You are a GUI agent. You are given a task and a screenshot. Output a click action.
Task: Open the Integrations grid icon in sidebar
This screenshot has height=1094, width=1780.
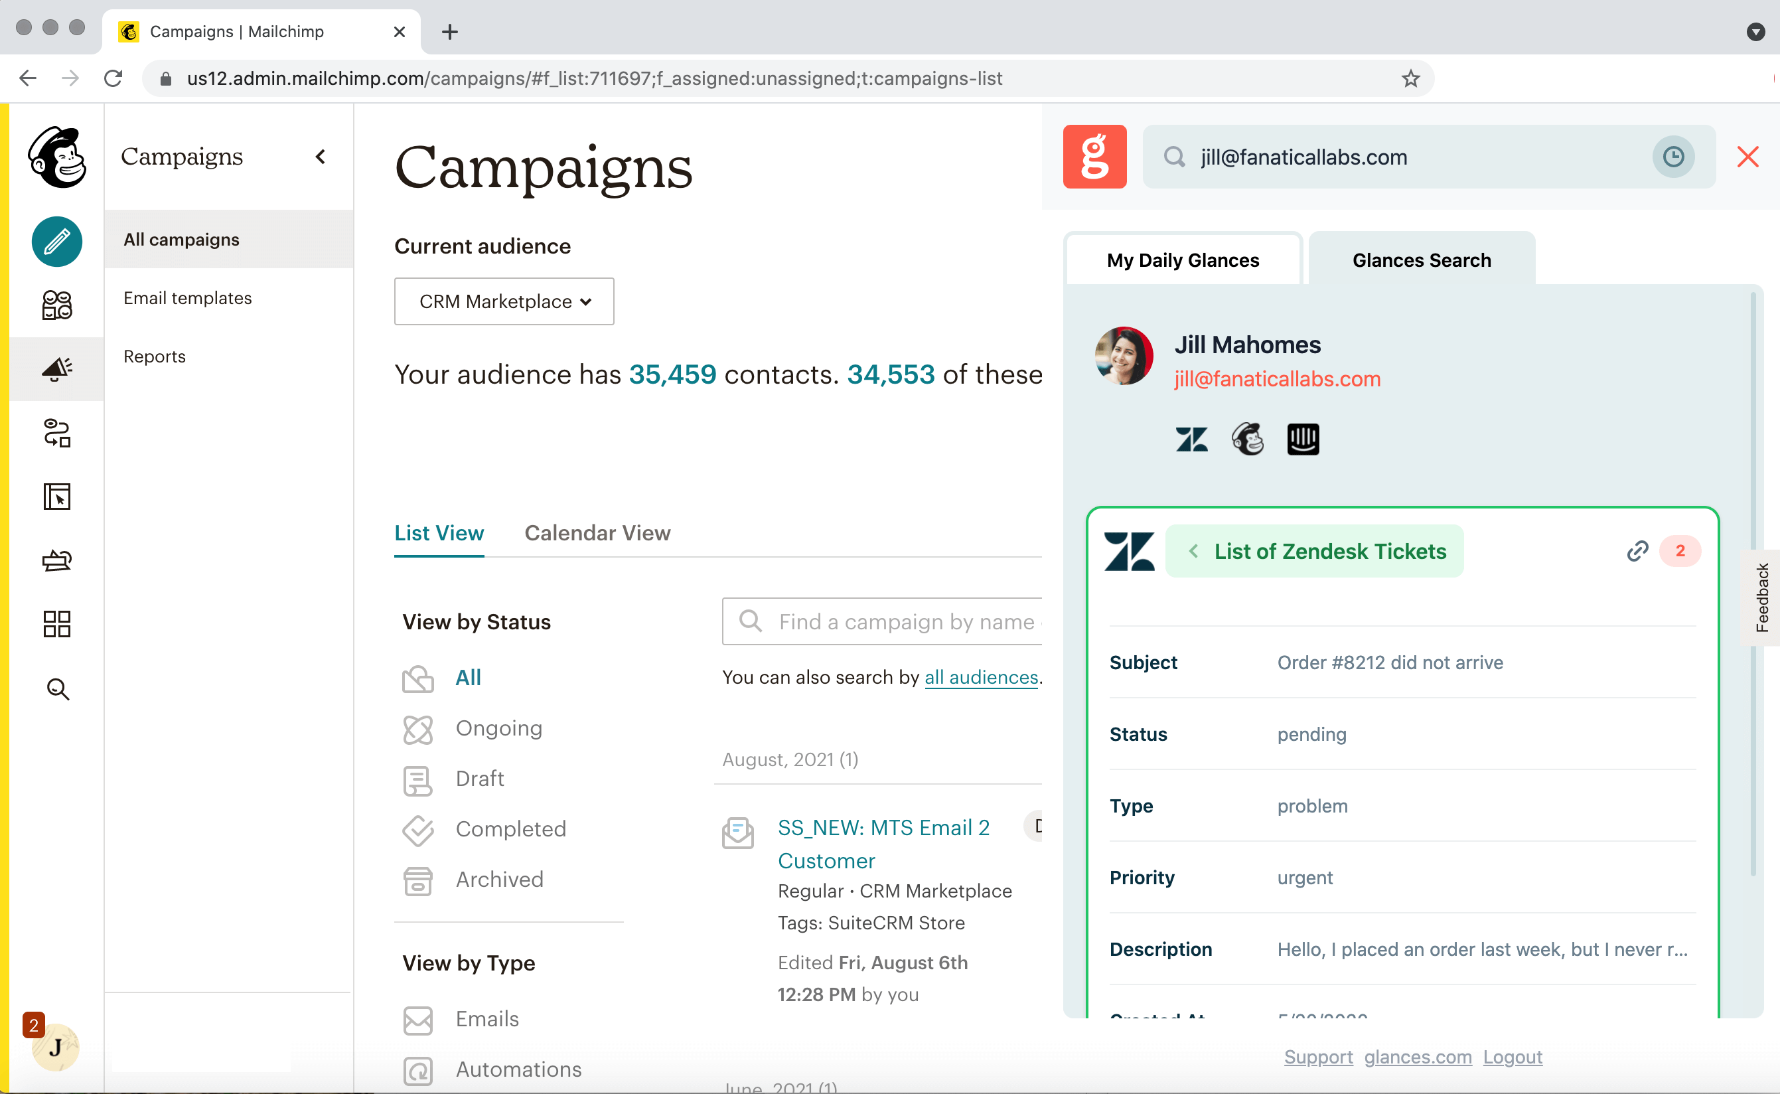coord(56,624)
